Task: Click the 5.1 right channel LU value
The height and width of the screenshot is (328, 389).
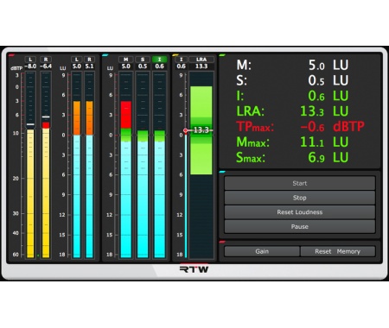Action: click(x=89, y=66)
